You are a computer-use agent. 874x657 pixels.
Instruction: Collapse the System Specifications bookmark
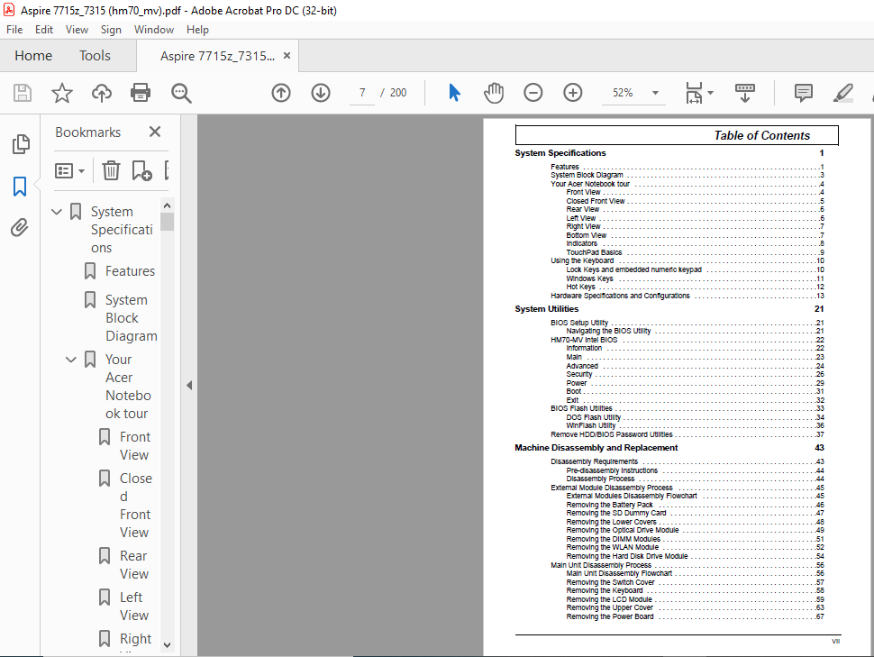point(56,212)
